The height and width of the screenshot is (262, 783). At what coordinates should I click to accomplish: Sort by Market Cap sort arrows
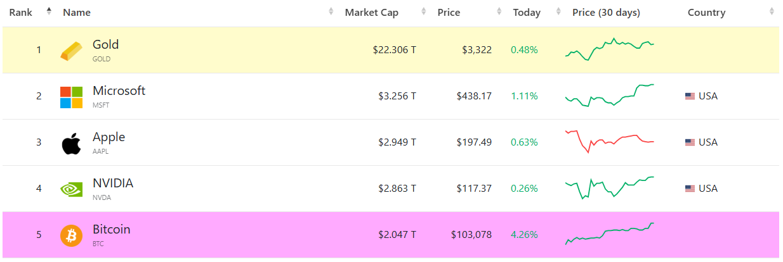(424, 12)
